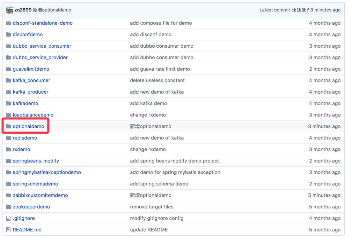The height and width of the screenshot is (237, 352).
Task: Click header timestamp '3 minutes ago'
Action: (x=325, y=10)
